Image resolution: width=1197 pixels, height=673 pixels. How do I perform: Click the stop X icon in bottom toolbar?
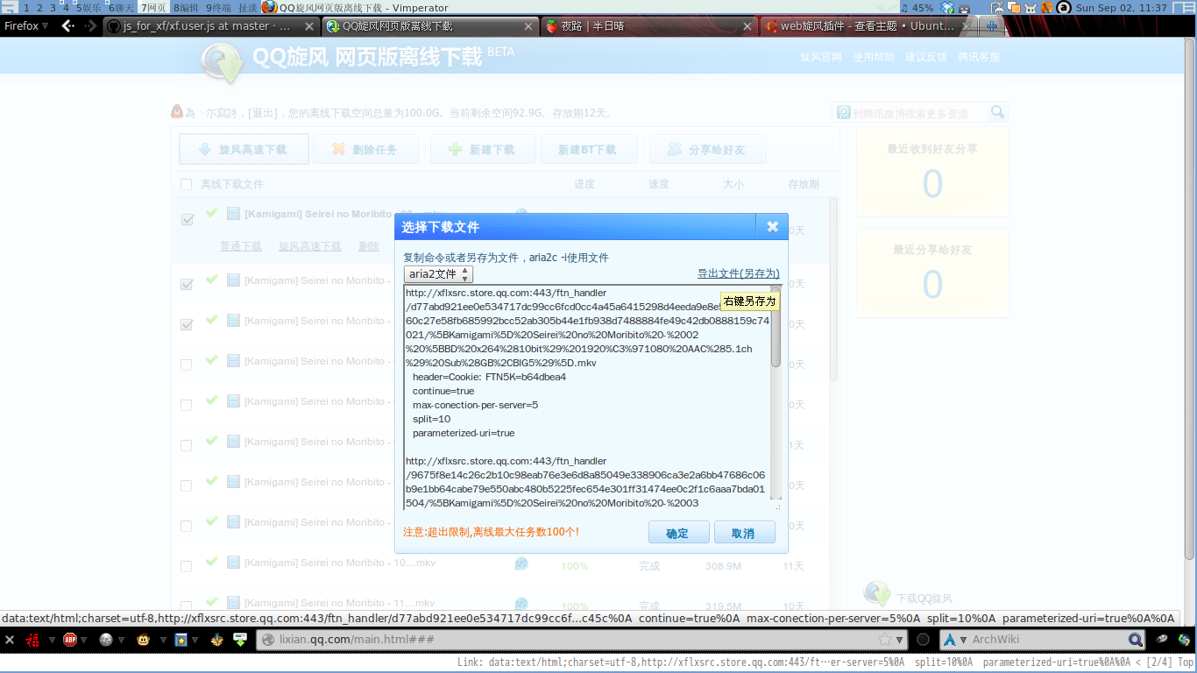tap(9, 640)
